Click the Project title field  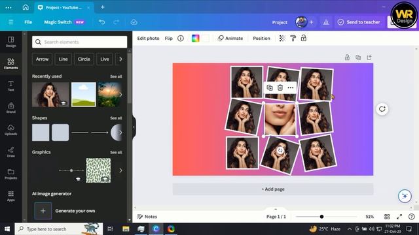280,22
